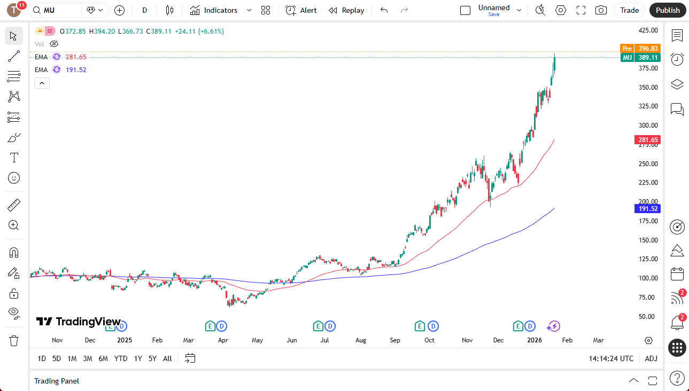Toggle stay in drawing mode pencil-lock
Screen dimensions: 689x391
pyautogui.click(x=14, y=272)
